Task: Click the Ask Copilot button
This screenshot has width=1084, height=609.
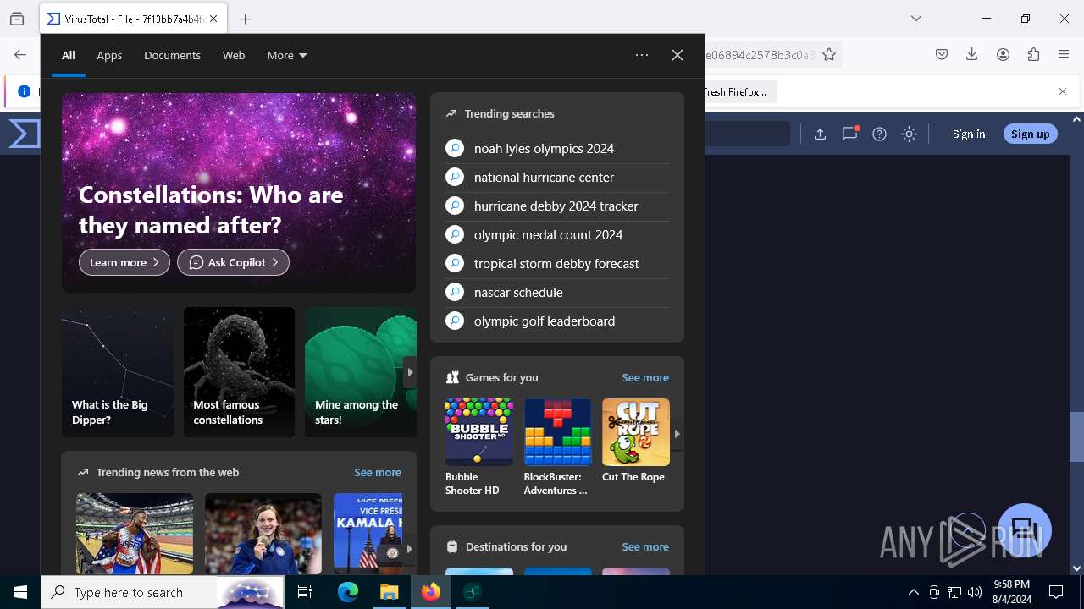Action: tap(233, 262)
